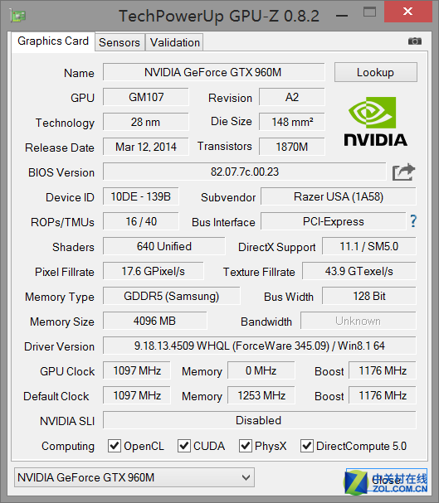Click the camera screenshot icon
Screen dimensions: 439x503
[415, 41]
